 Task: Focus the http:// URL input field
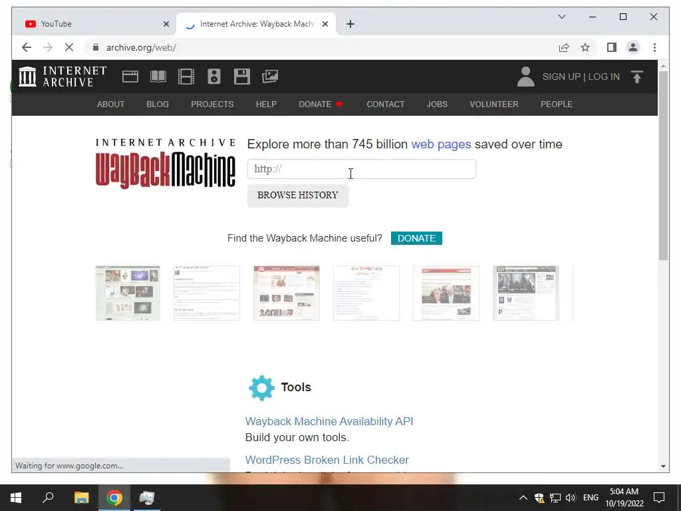[x=361, y=169]
